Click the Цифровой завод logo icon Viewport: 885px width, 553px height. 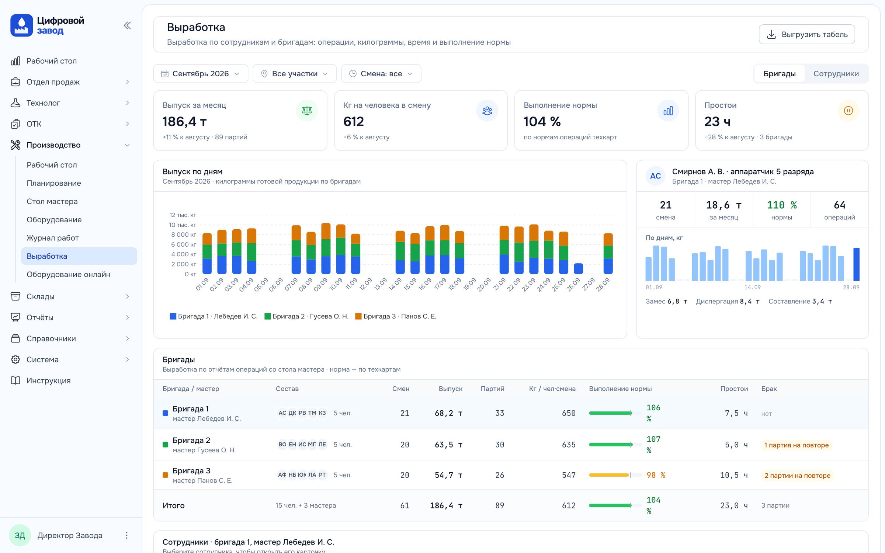pos(21,25)
